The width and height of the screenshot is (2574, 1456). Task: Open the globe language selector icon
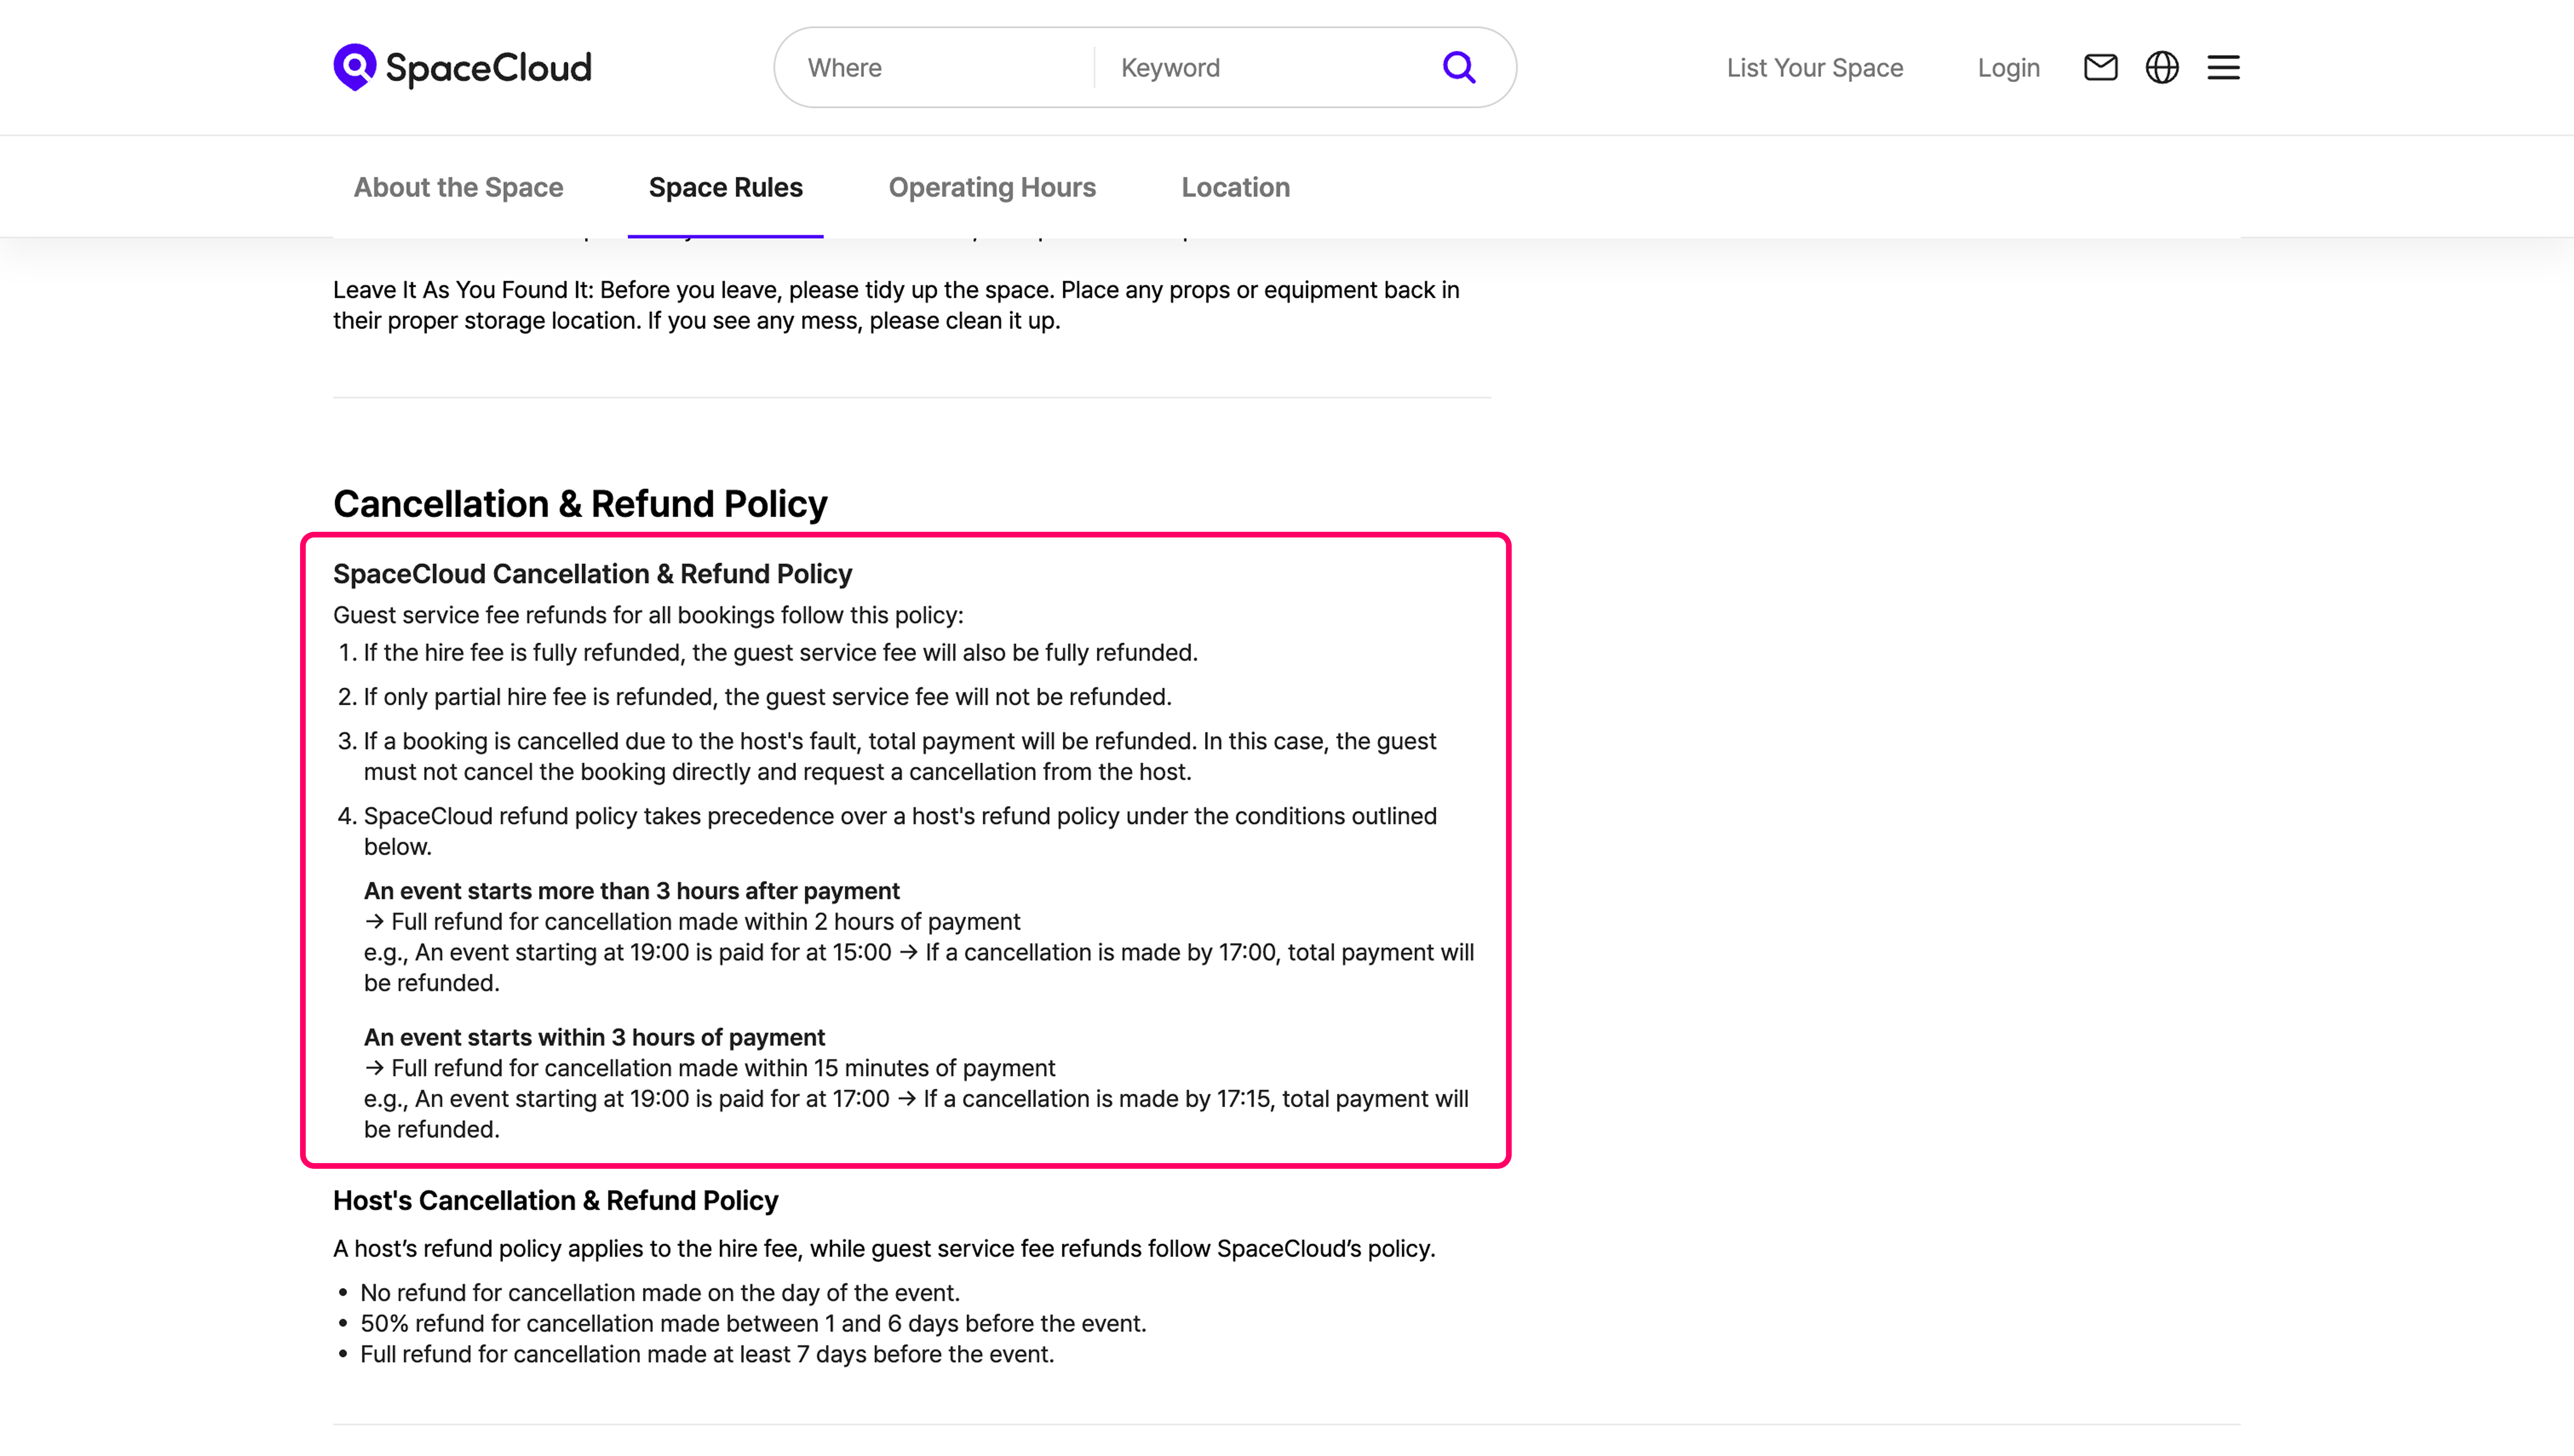point(2162,67)
